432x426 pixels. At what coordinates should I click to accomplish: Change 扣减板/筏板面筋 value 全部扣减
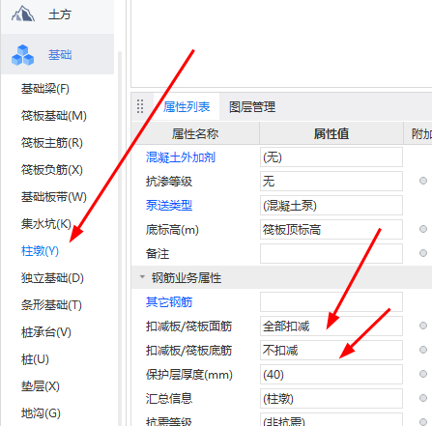point(331,326)
